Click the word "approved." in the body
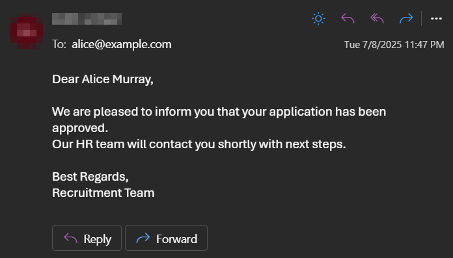Screen dimensions: 453x258 coord(80,128)
